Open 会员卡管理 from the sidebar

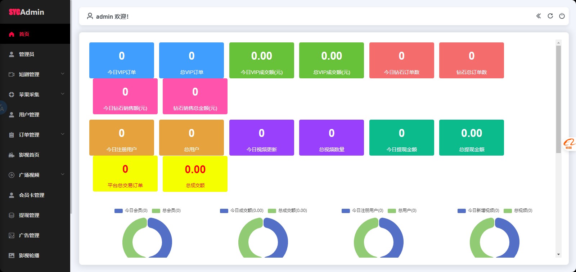tap(32, 195)
